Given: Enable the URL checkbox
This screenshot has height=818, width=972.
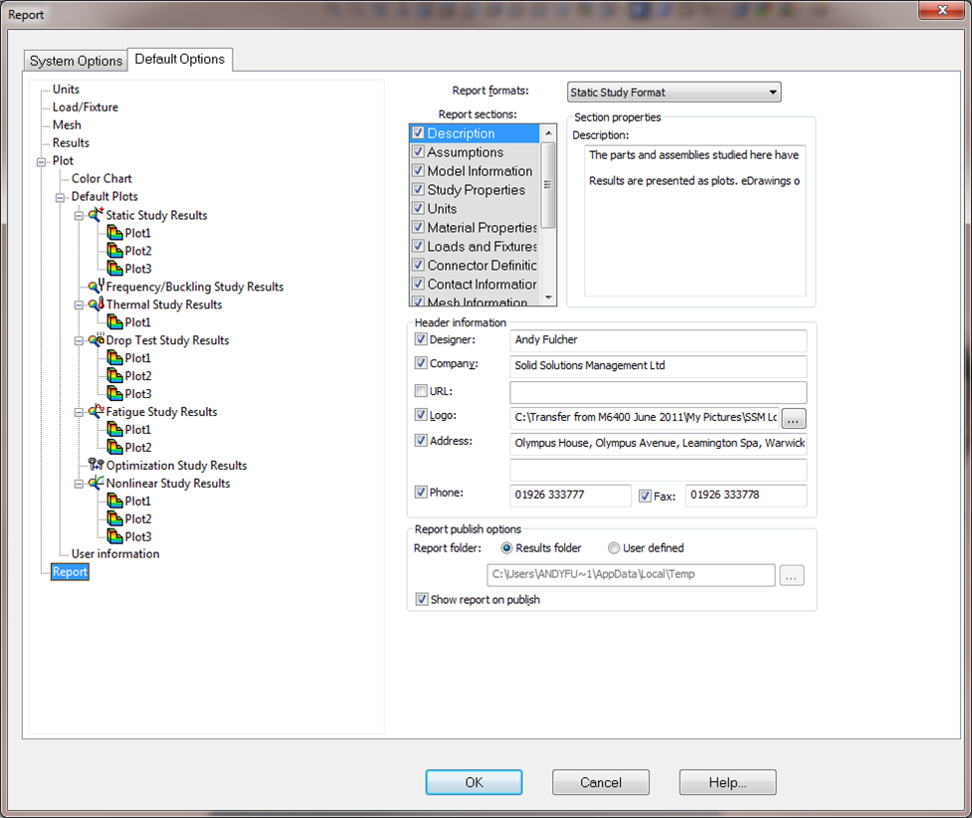Looking at the screenshot, I should 422,391.
